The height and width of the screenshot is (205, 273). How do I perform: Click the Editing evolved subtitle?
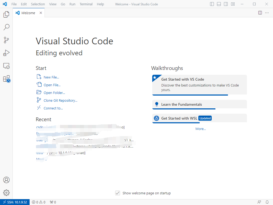[x=59, y=53]
